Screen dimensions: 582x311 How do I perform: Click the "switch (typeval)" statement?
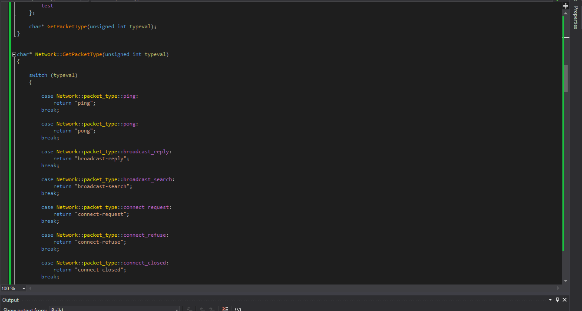[53, 75]
